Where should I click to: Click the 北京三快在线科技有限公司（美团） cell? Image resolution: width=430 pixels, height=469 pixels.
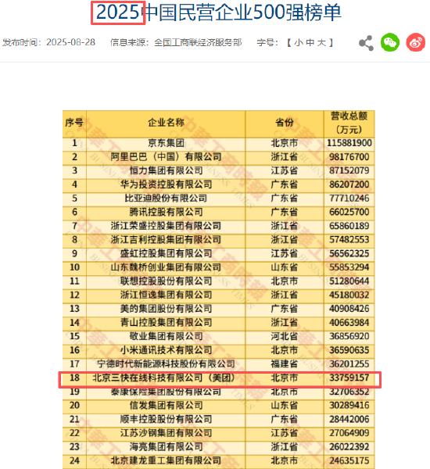click(164, 378)
